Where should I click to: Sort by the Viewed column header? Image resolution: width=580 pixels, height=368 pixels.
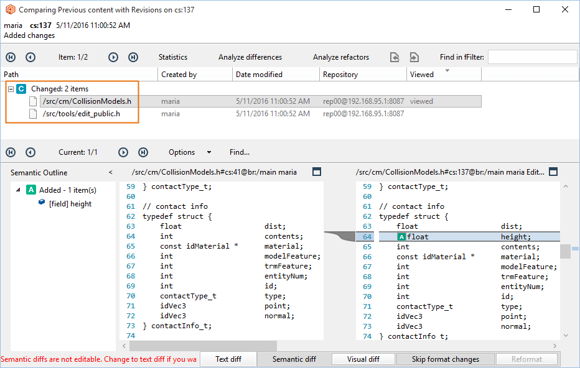click(x=444, y=74)
